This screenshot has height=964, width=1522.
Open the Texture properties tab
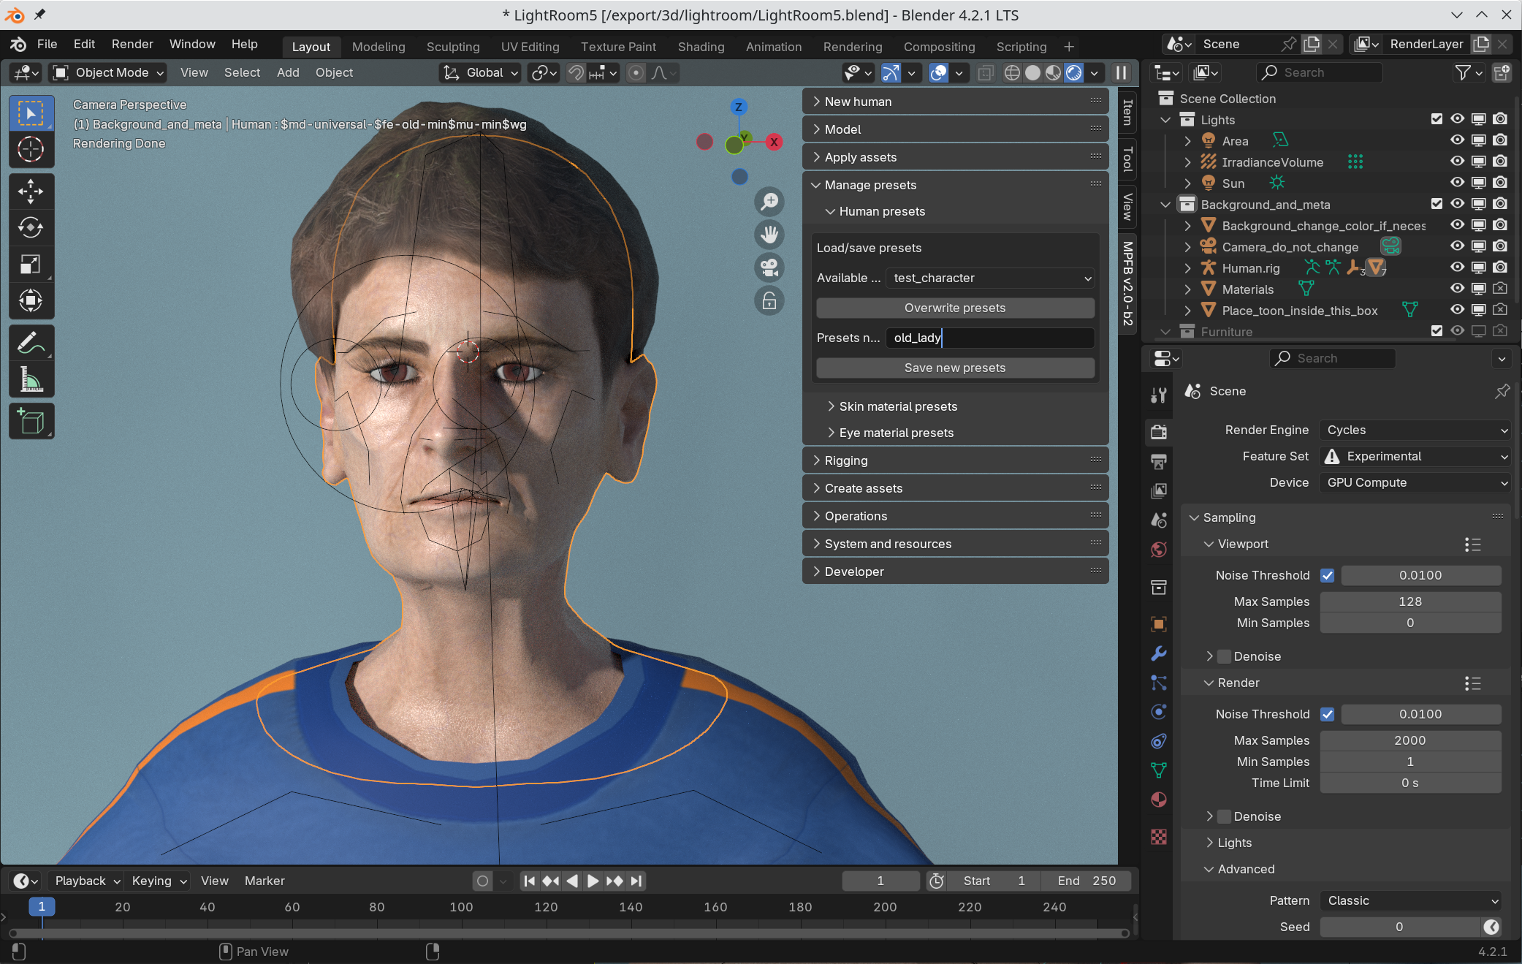pyautogui.click(x=1159, y=836)
